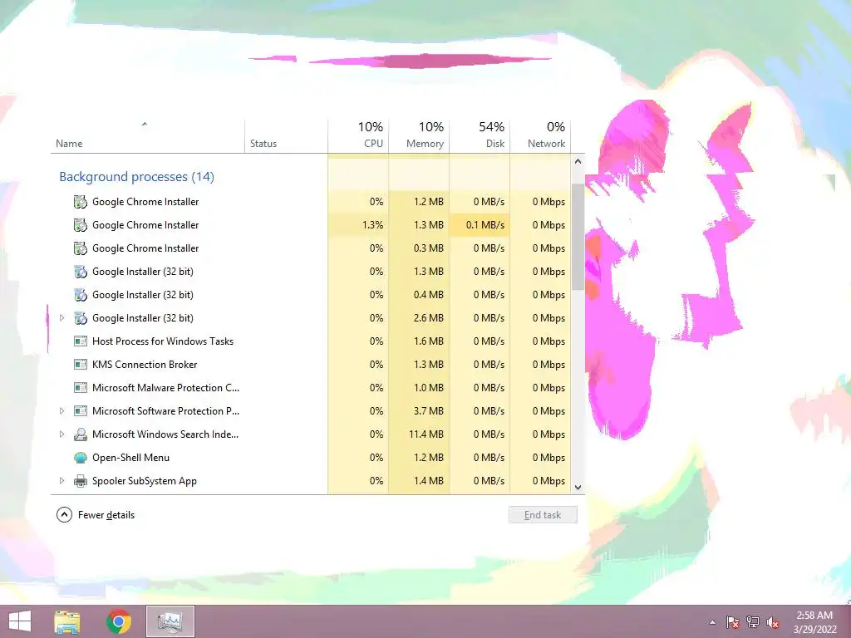
Task: Click the Microsoft Malware Protection process icon
Action: click(x=81, y=388)
